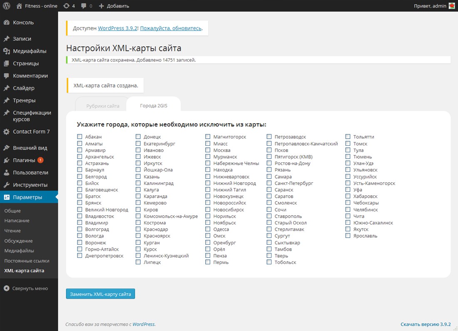The image size is (458, 331).
Task: Open the WordPress footer link
Action: (x=143, y=324)
